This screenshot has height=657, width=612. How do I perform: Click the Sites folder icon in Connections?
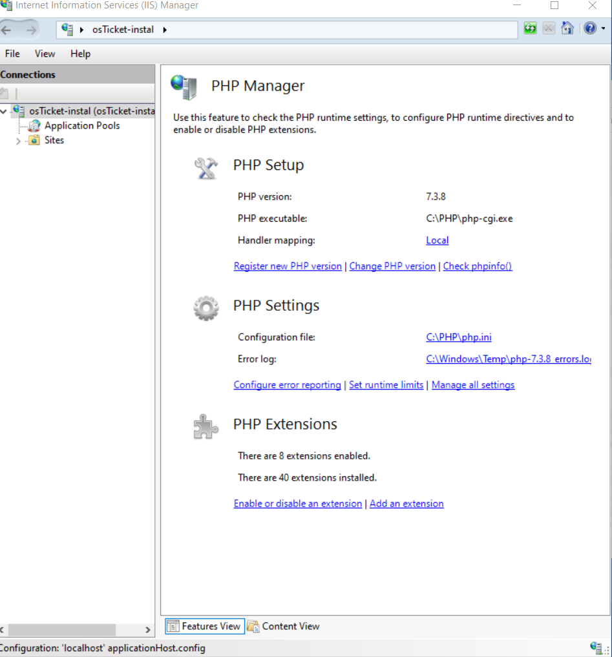34,140
